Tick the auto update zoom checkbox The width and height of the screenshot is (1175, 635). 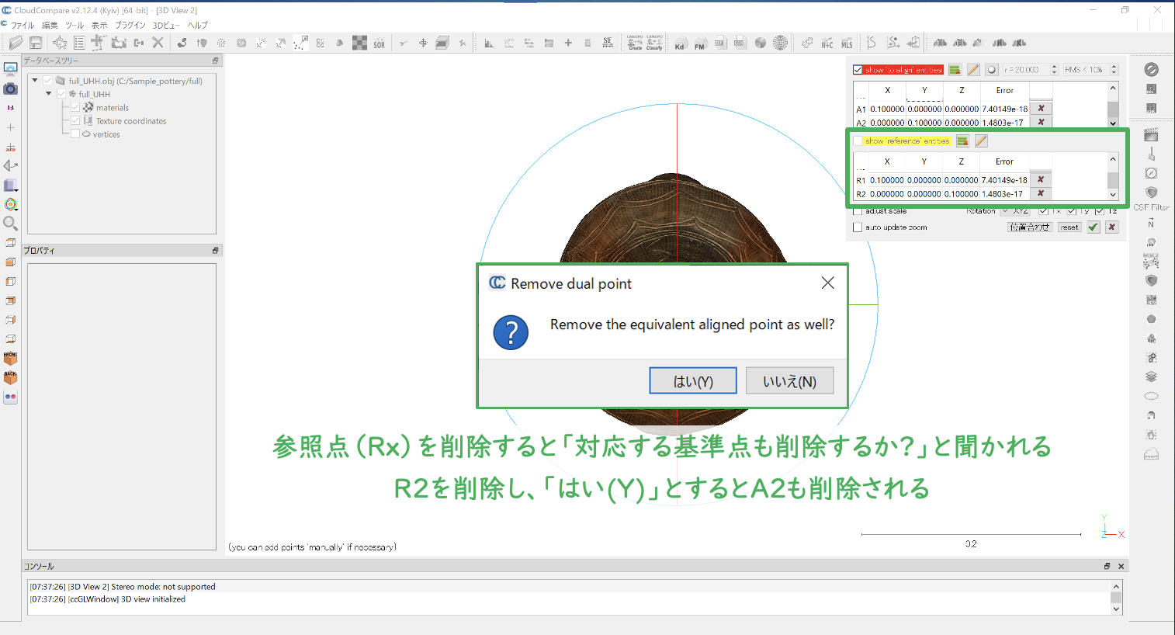pos(858,227)
